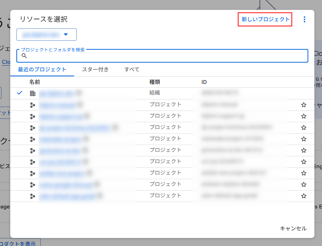322x246 pixels.
Task: Click the blue checkmark beside the organization row
Action: click(x=20, y=93)
